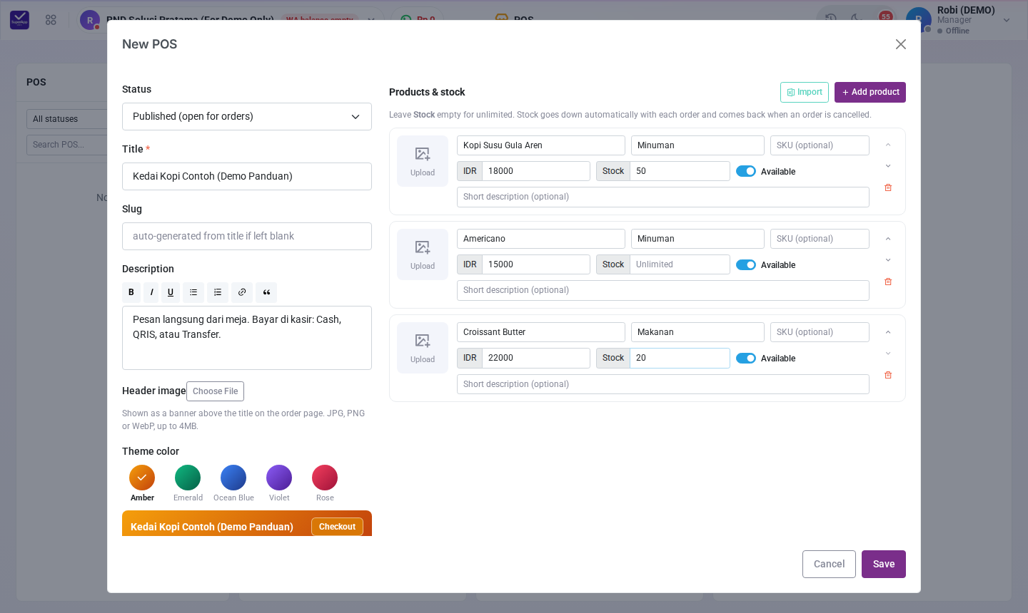Screen dimensions: 1028x613
Task: Select the Emerald theme color
Action: [x=188, y=478]
